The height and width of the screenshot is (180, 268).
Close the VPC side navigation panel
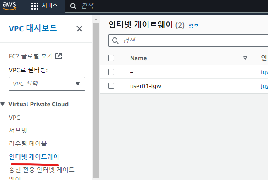79,29
